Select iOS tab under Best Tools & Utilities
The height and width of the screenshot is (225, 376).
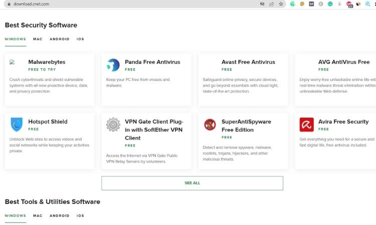pos(80,215)
